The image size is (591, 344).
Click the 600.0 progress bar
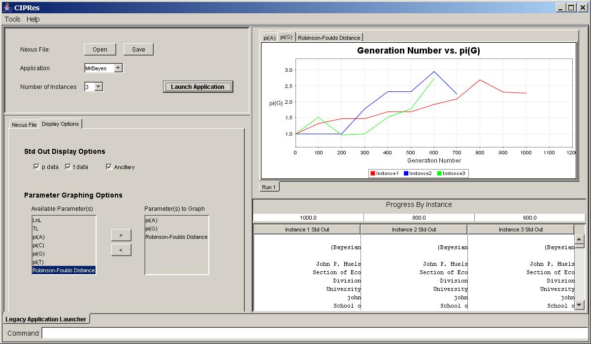(x=530, y=218)
